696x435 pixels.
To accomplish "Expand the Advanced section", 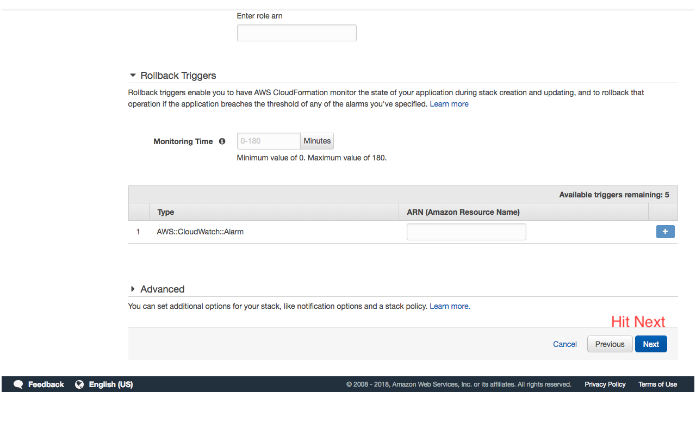I will [133, 289].
